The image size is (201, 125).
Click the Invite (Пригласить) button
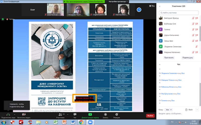pyautogui.click(x=169, y=57)
